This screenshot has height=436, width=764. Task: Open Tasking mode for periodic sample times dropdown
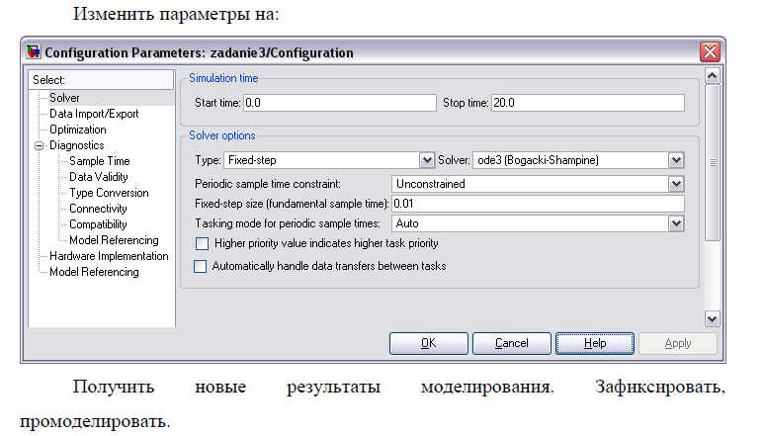(676, 223)
